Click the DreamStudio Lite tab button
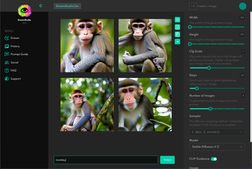Screen dimensions: 252x169 click(x=67, y=6)
